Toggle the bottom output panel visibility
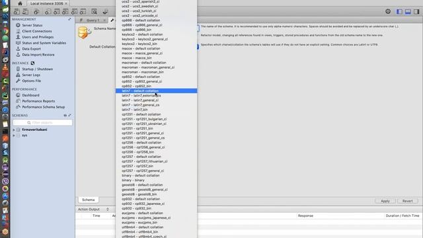 tap(408, 12)
